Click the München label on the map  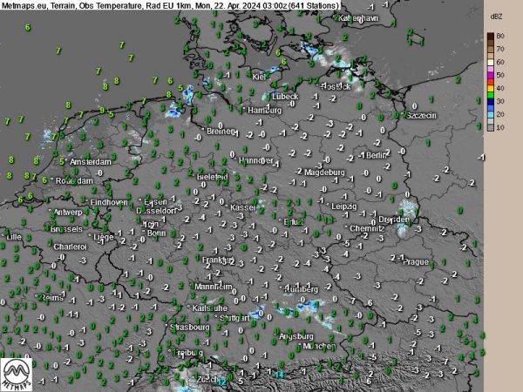point(317,346)
